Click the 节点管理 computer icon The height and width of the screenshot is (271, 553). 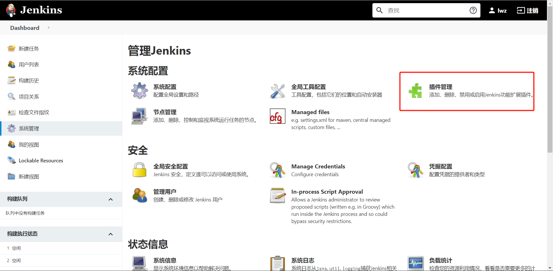139,116
